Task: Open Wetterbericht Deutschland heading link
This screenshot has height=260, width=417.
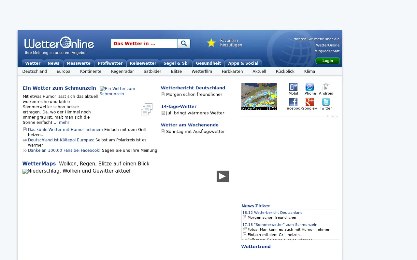Action: [193, 88]
